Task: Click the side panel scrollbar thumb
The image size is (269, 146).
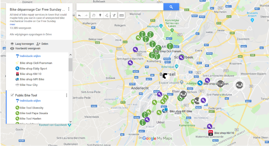Action: coord(71,65)
